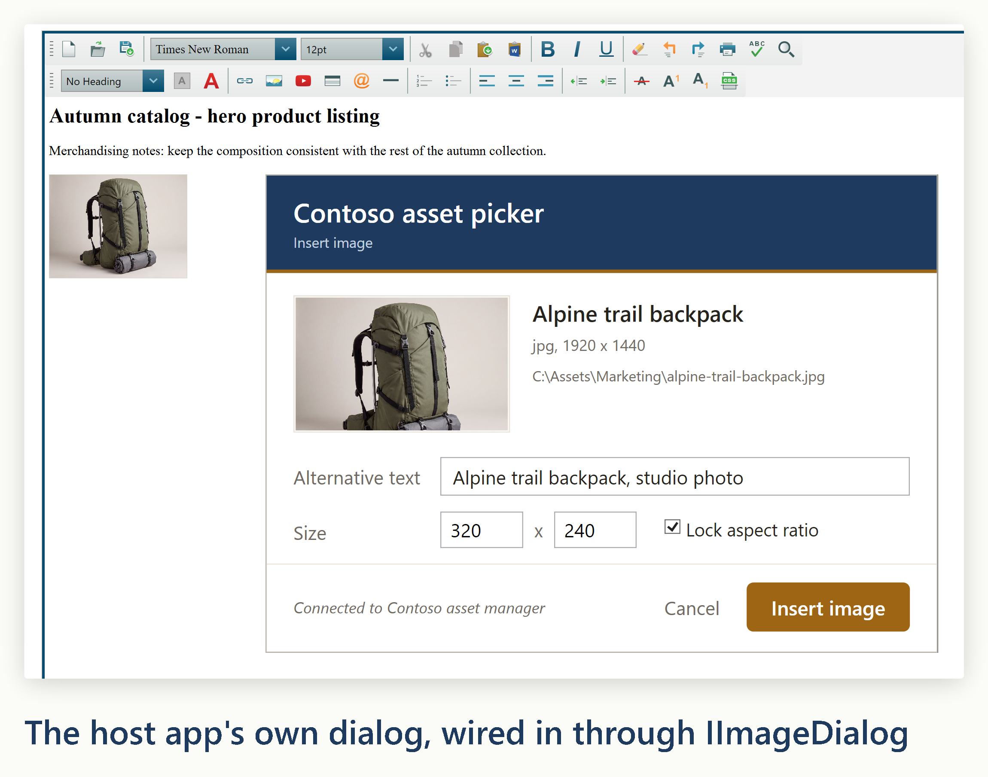
Task: Click the "Contoso asset picker" dialog title
Action: pyautogui.click(x=418, y=213)
